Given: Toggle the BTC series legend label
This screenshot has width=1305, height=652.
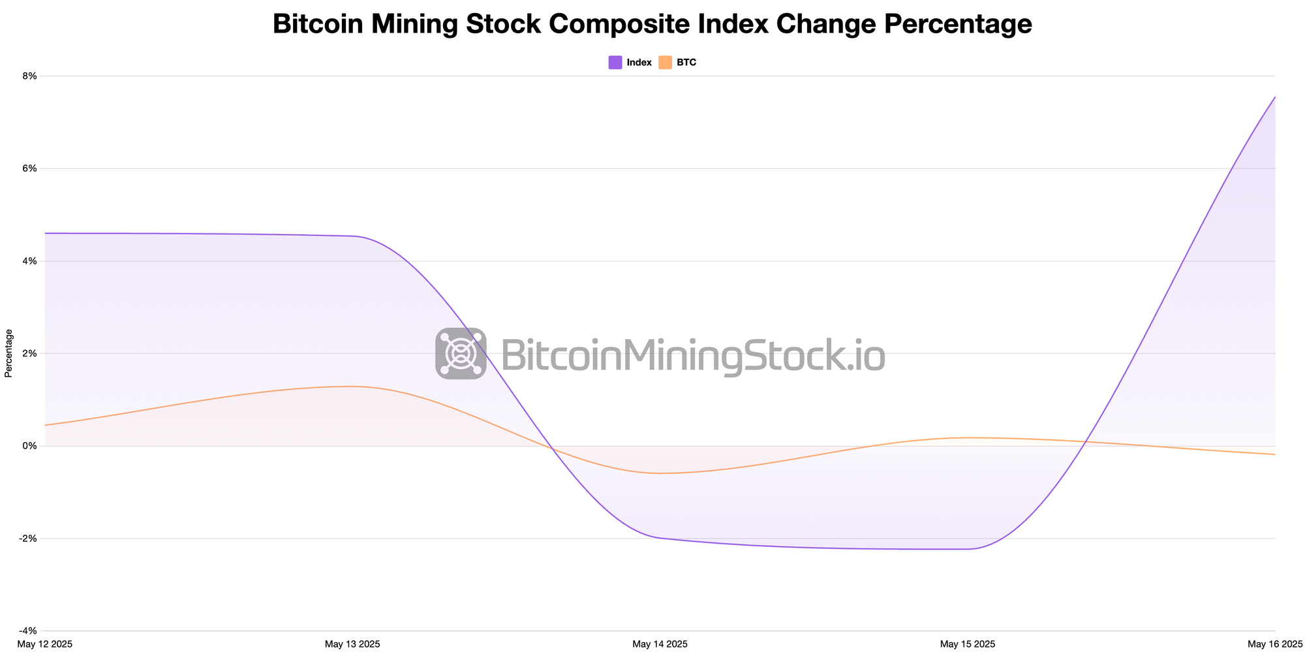Looking at the screenshot, I should click(x=686, y=63).
